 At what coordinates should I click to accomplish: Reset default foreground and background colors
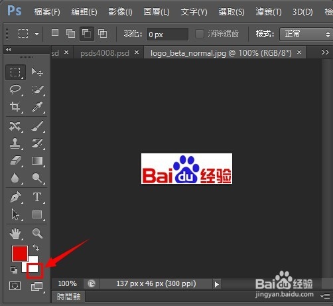[14, 269]
